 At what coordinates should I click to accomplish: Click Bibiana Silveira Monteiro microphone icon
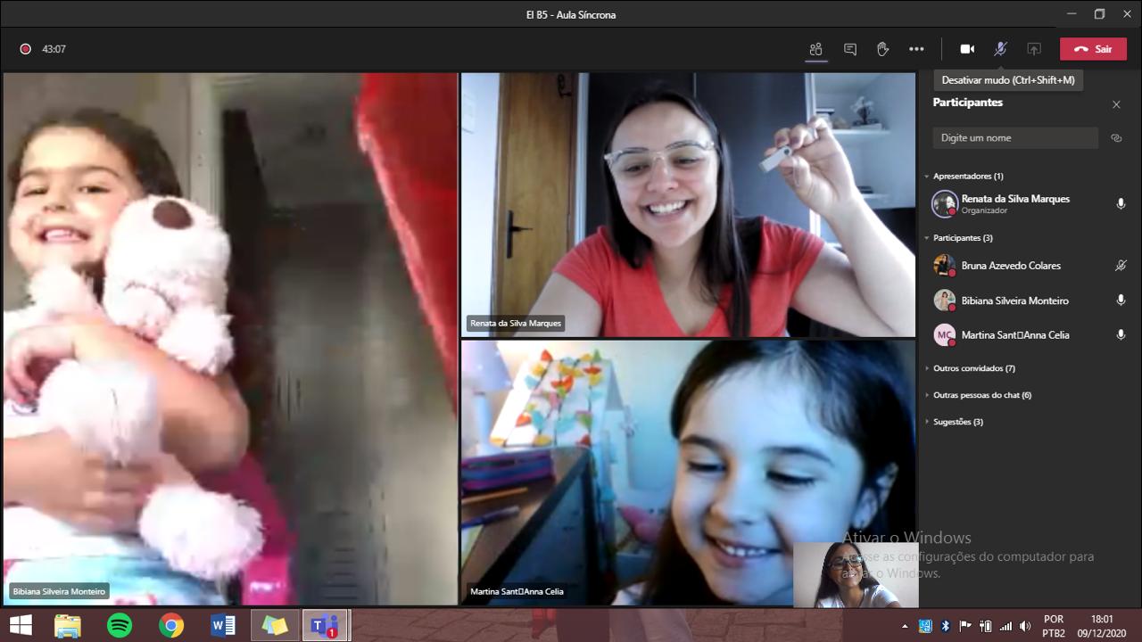1121,300
